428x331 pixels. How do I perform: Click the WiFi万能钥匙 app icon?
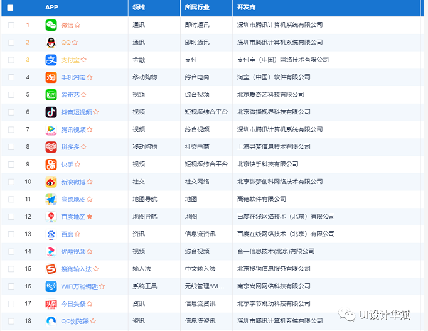coord(51,286)
